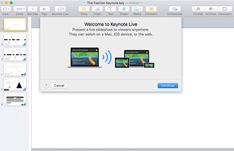
Task: Cancel the Keynote Live dialog
Action: pyautogui.click(x=59, y=86)
